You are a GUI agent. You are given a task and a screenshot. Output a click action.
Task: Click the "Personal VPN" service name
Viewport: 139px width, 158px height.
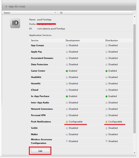[x=38, y=115]
